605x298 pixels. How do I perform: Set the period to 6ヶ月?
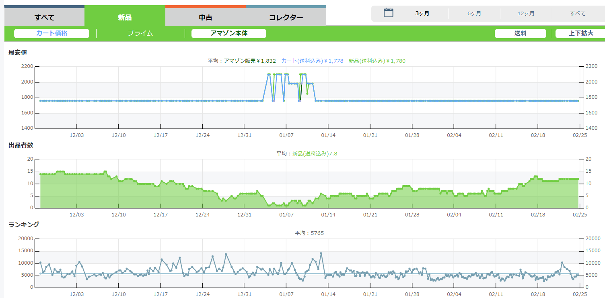474,14
